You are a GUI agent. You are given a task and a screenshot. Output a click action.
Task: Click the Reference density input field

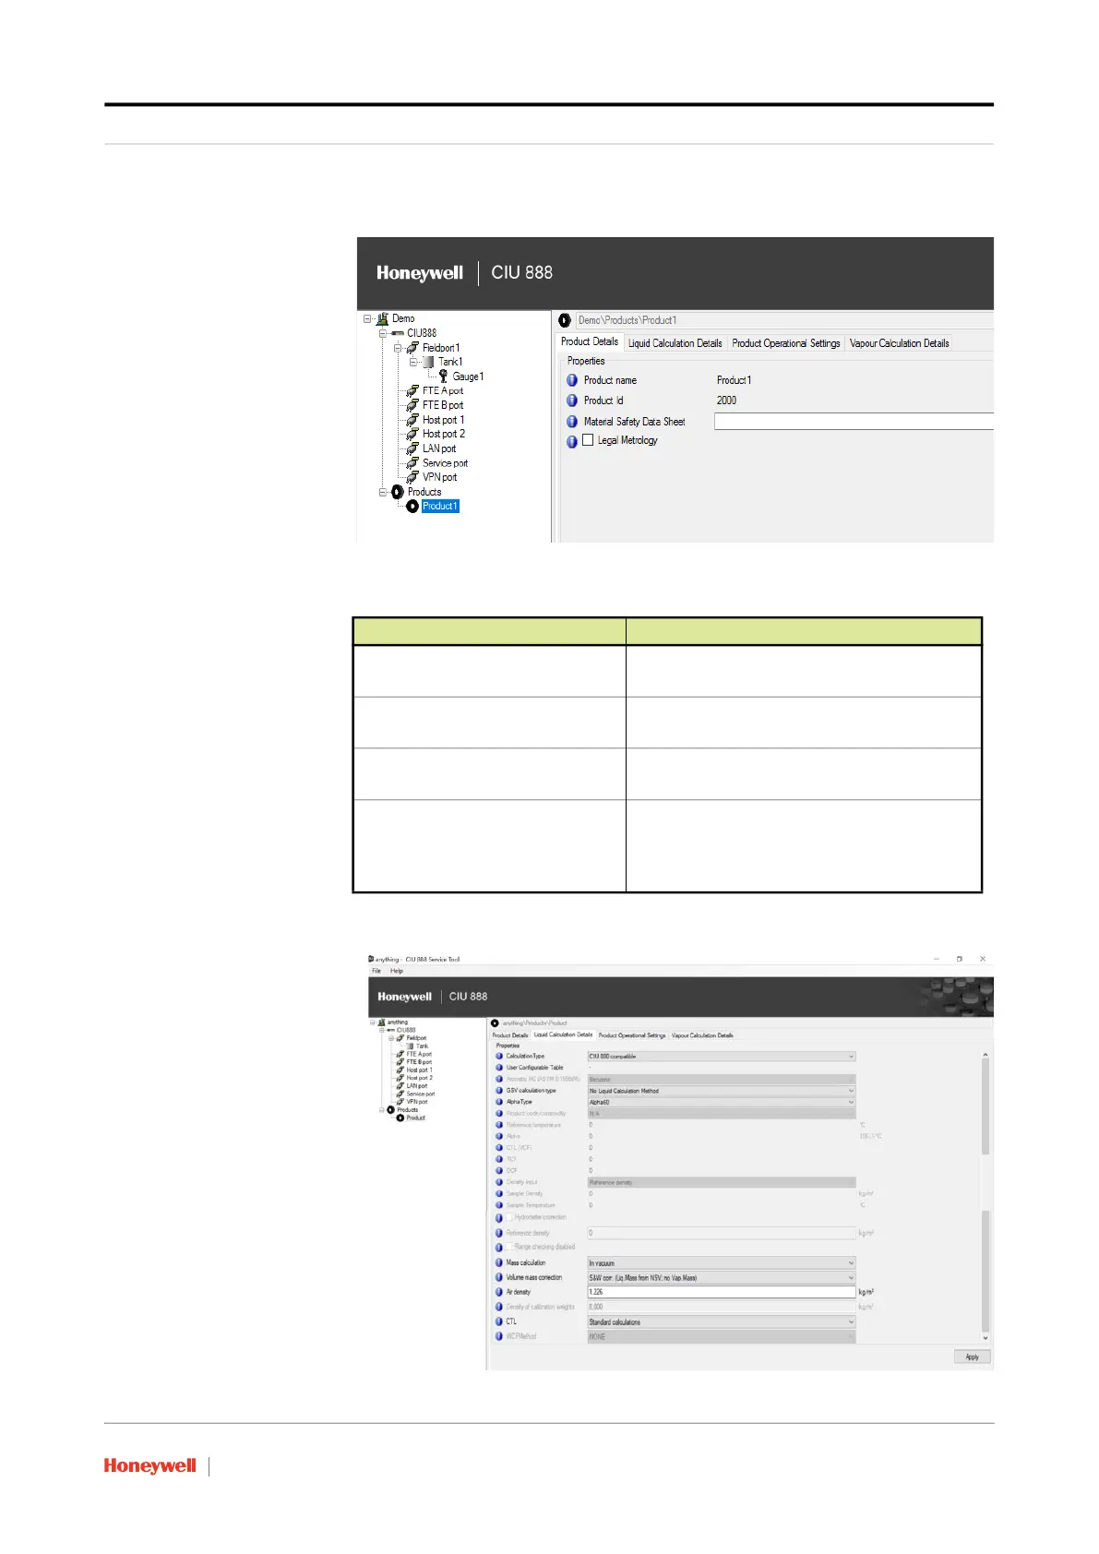pyautogui.click(x=722, y=1233)
